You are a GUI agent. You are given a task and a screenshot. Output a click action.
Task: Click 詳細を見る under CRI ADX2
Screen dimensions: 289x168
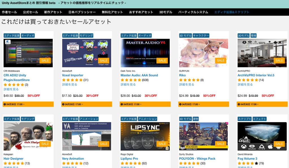[x=11, y=89]
